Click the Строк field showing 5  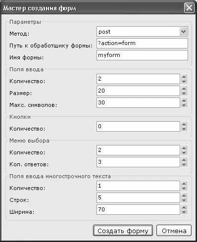(138, 198)
